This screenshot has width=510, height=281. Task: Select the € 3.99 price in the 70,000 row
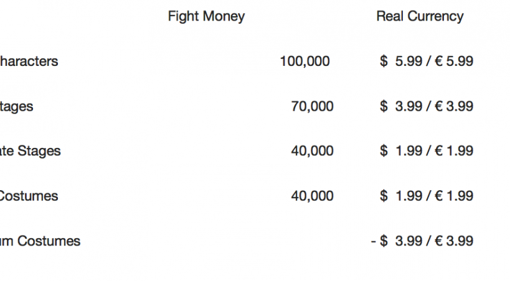click(x=454, y=106)
